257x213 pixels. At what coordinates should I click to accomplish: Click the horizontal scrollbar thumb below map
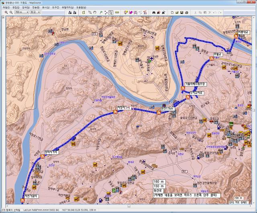coord(129,206)
